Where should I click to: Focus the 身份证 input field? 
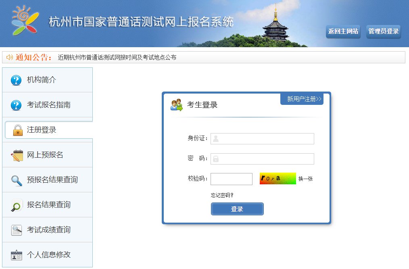pyautogui.click(x=263, y=139)
